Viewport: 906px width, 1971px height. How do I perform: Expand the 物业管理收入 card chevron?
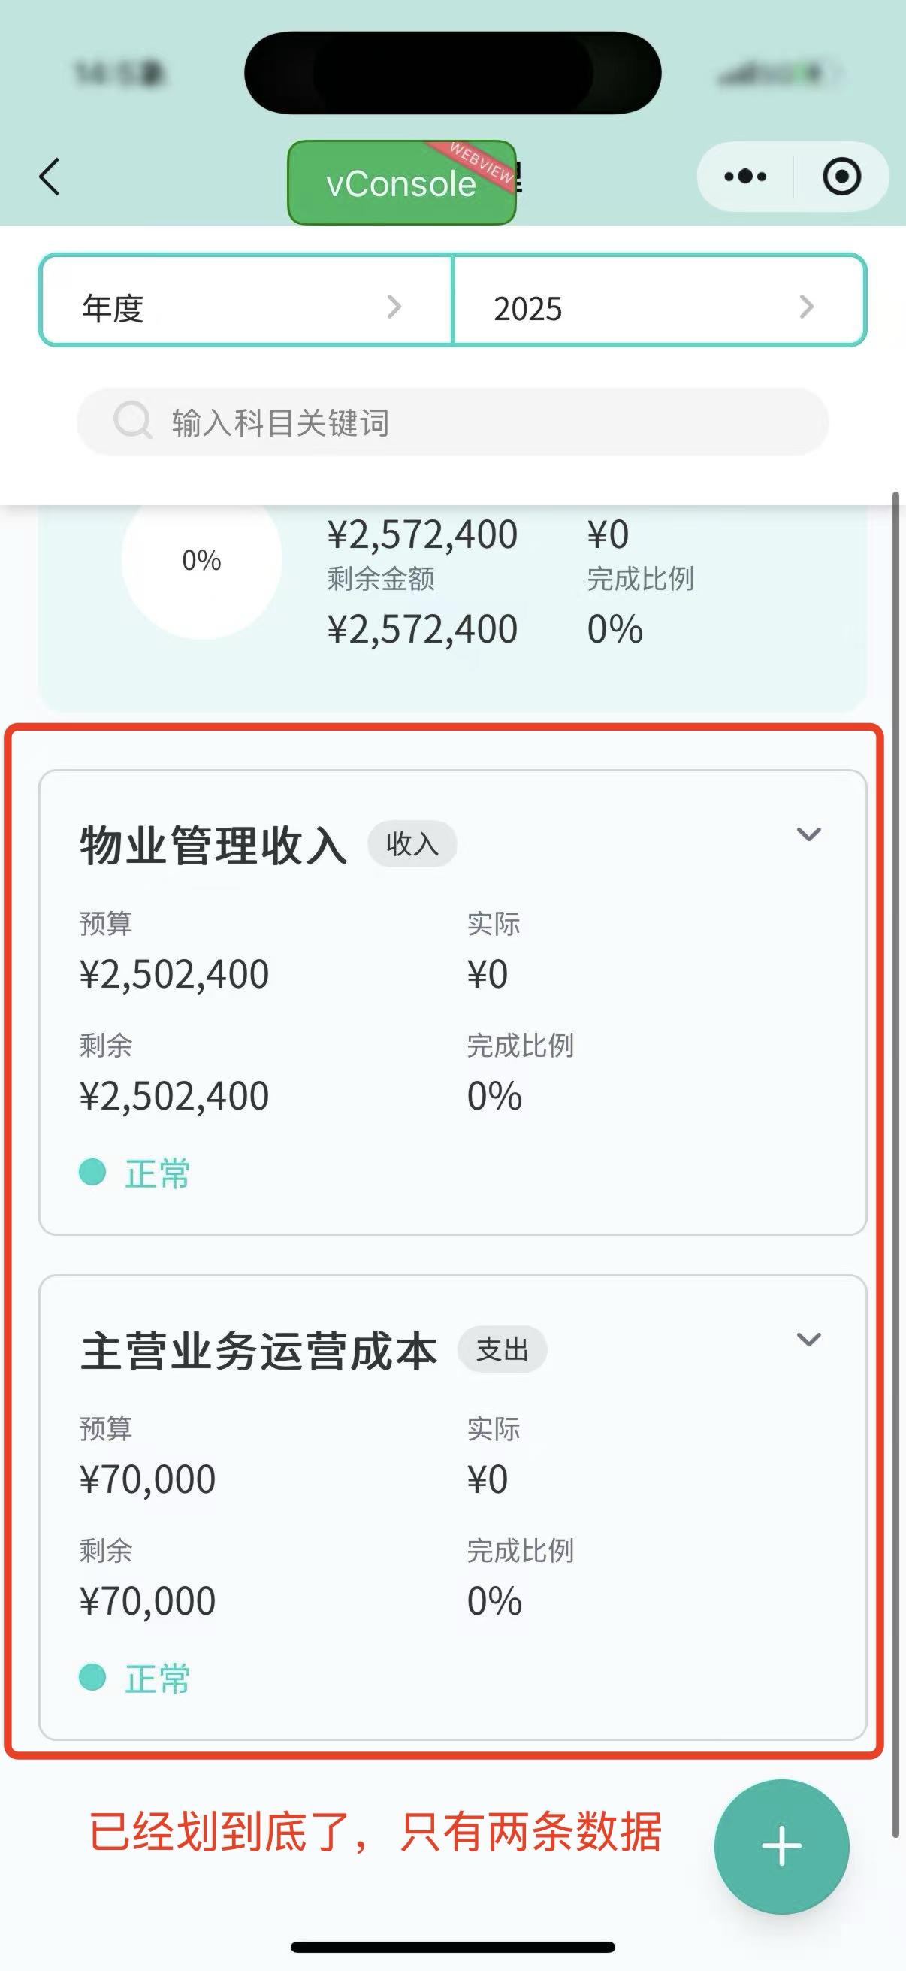point(808,834)
